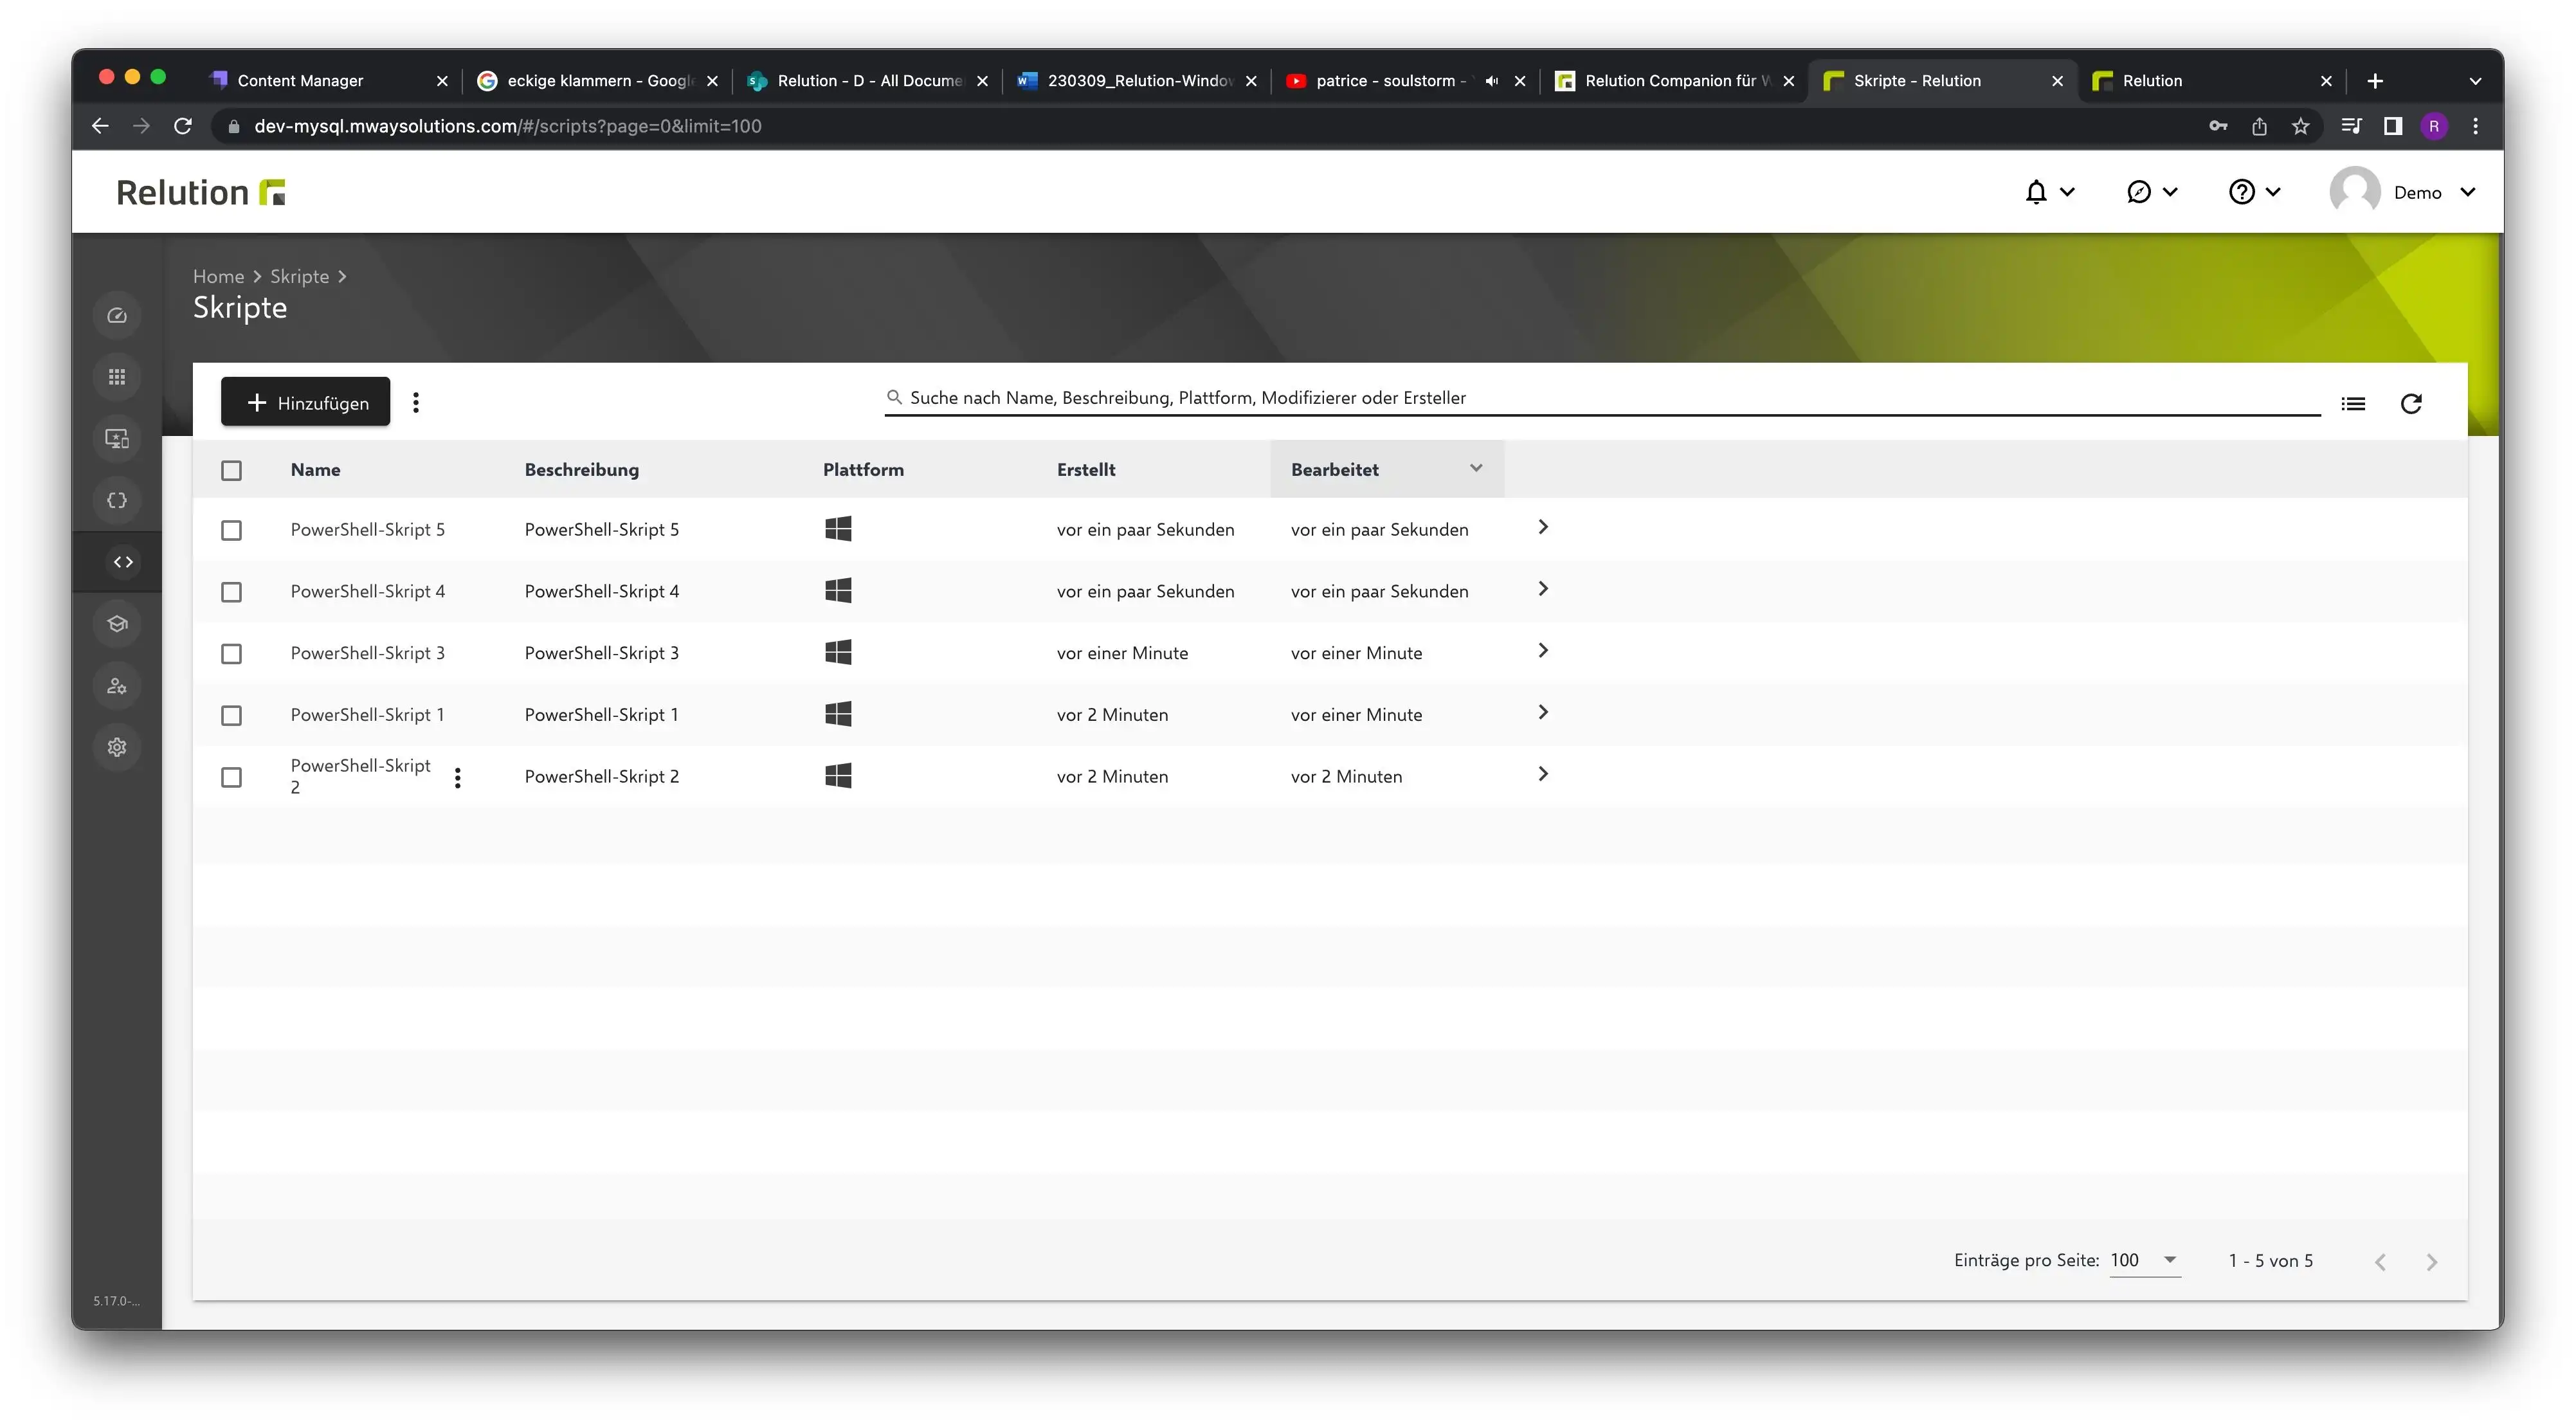
Task: Go to Home breadcrumb link
Action: tap(218, 276)
